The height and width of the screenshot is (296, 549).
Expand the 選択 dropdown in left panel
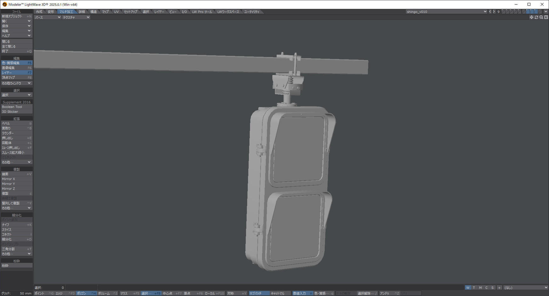(x=16, y=95)
